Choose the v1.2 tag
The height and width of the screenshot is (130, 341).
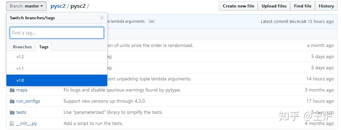(x=57, y=57)
